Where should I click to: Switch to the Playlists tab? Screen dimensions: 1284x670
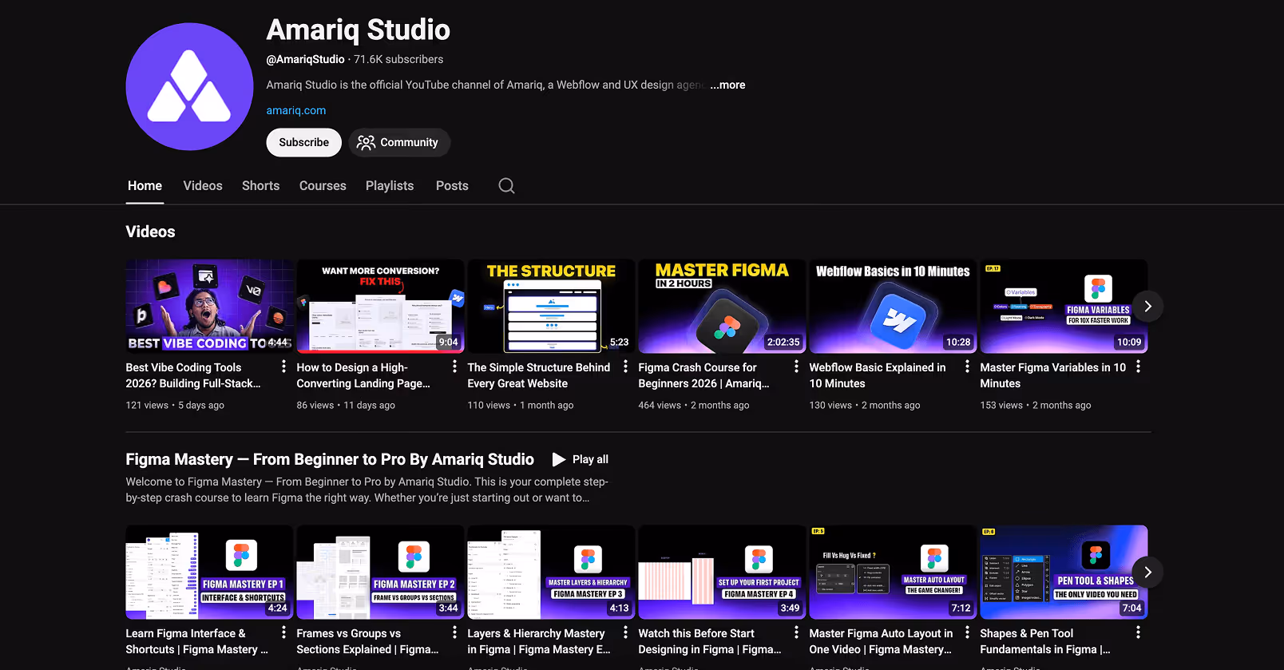(x=390, y=185)
